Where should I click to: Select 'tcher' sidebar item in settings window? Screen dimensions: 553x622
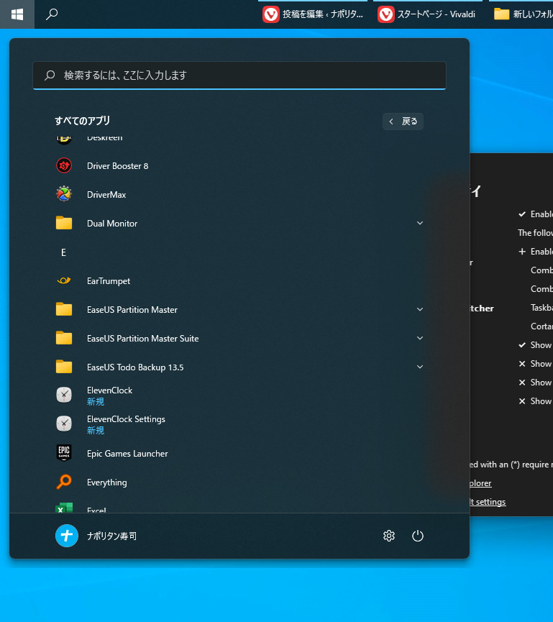coord(482,308)
